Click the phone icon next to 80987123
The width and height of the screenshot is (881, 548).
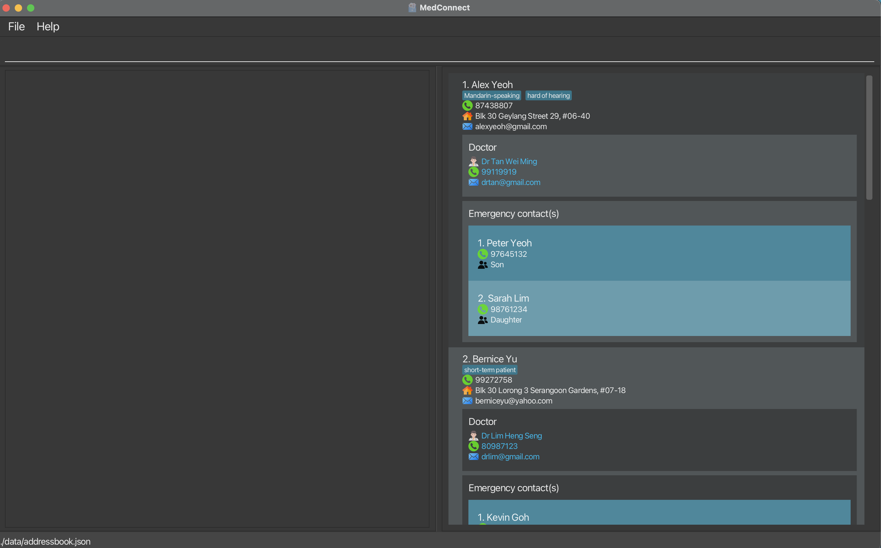(x=473, y=446)
